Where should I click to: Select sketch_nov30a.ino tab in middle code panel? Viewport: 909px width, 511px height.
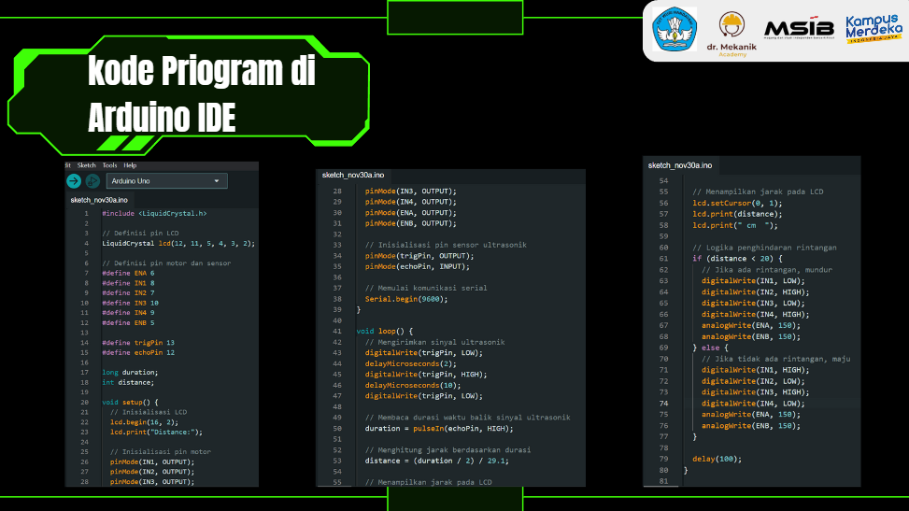click(x=353, y=176)
